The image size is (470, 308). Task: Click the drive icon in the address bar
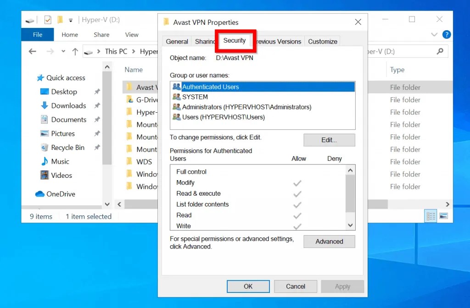(x=89, y=51)
